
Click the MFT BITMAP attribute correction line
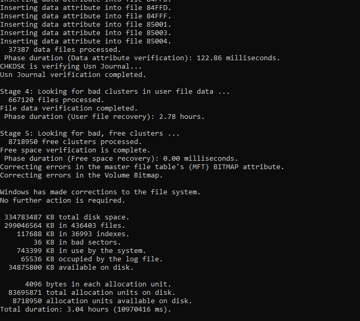click(142, 167)
